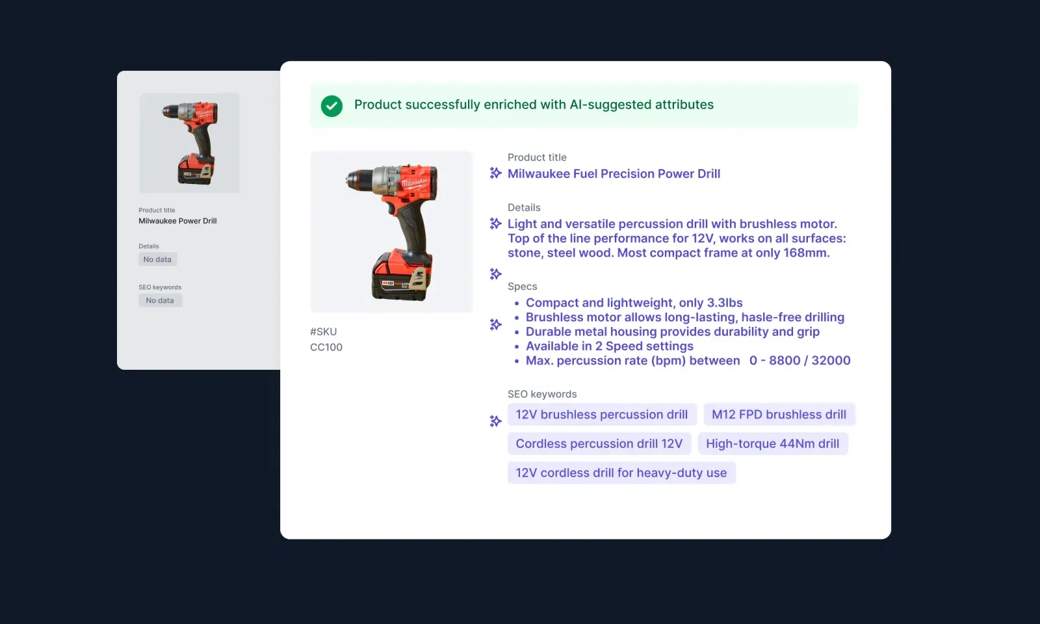Screen dimensions: 1040x624
Task: Click the AI sparkle icon beside Product title
Action: click(495, 173)
